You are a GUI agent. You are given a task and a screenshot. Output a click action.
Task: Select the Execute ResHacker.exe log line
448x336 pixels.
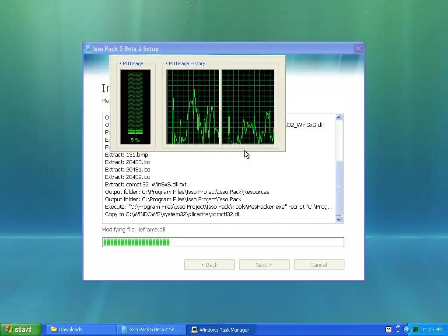point(219,206)
